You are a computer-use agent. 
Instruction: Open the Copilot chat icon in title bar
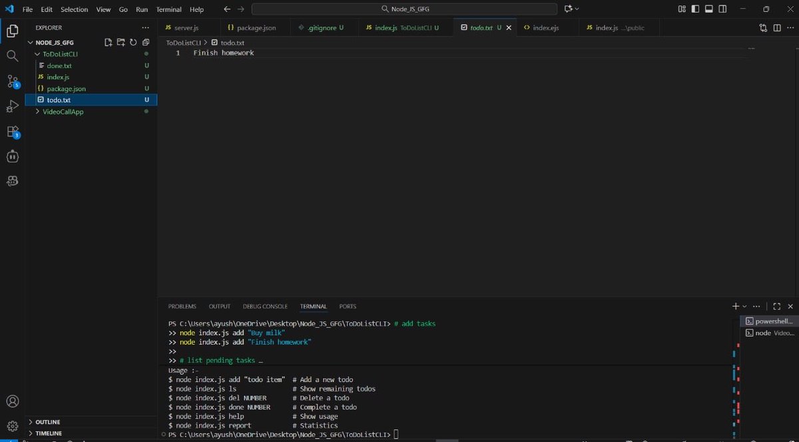[x=568, y=9]
